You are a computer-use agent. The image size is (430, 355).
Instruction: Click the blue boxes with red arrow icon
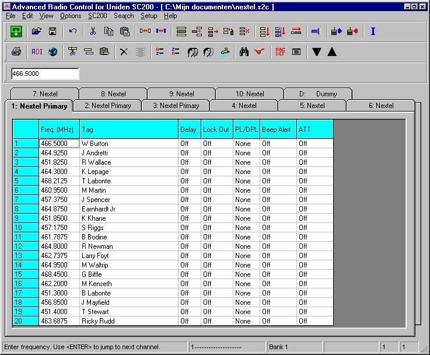161,31
